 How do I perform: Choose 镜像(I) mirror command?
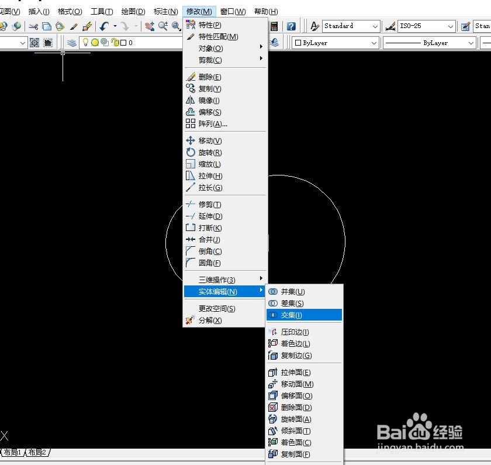[x=225, y=100]
